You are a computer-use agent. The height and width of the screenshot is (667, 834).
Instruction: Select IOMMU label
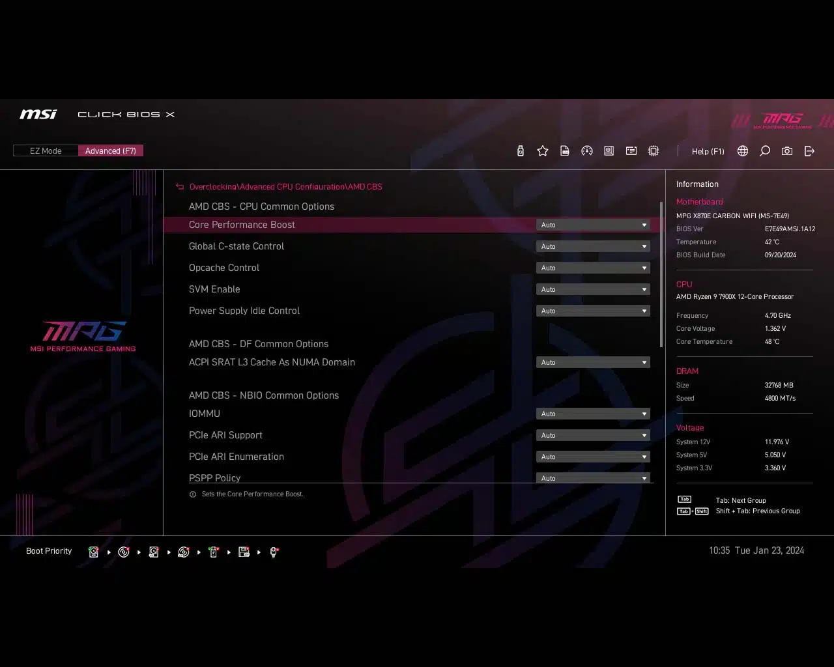[205, 414]
